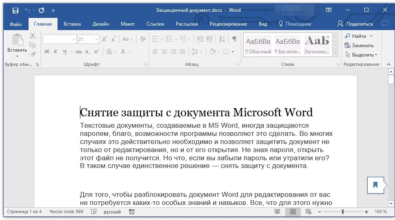Click the Найти button

click(355, 36)
